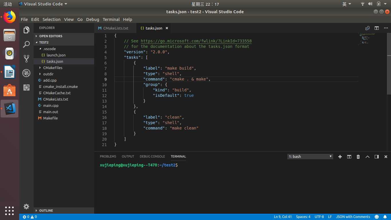Viewport: 391px width, 220px height.
Task: Open the Help menu
Action: (x=128, y=19)
